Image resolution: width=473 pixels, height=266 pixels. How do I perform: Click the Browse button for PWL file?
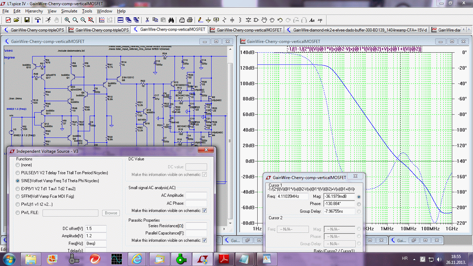tap(111, 213)
